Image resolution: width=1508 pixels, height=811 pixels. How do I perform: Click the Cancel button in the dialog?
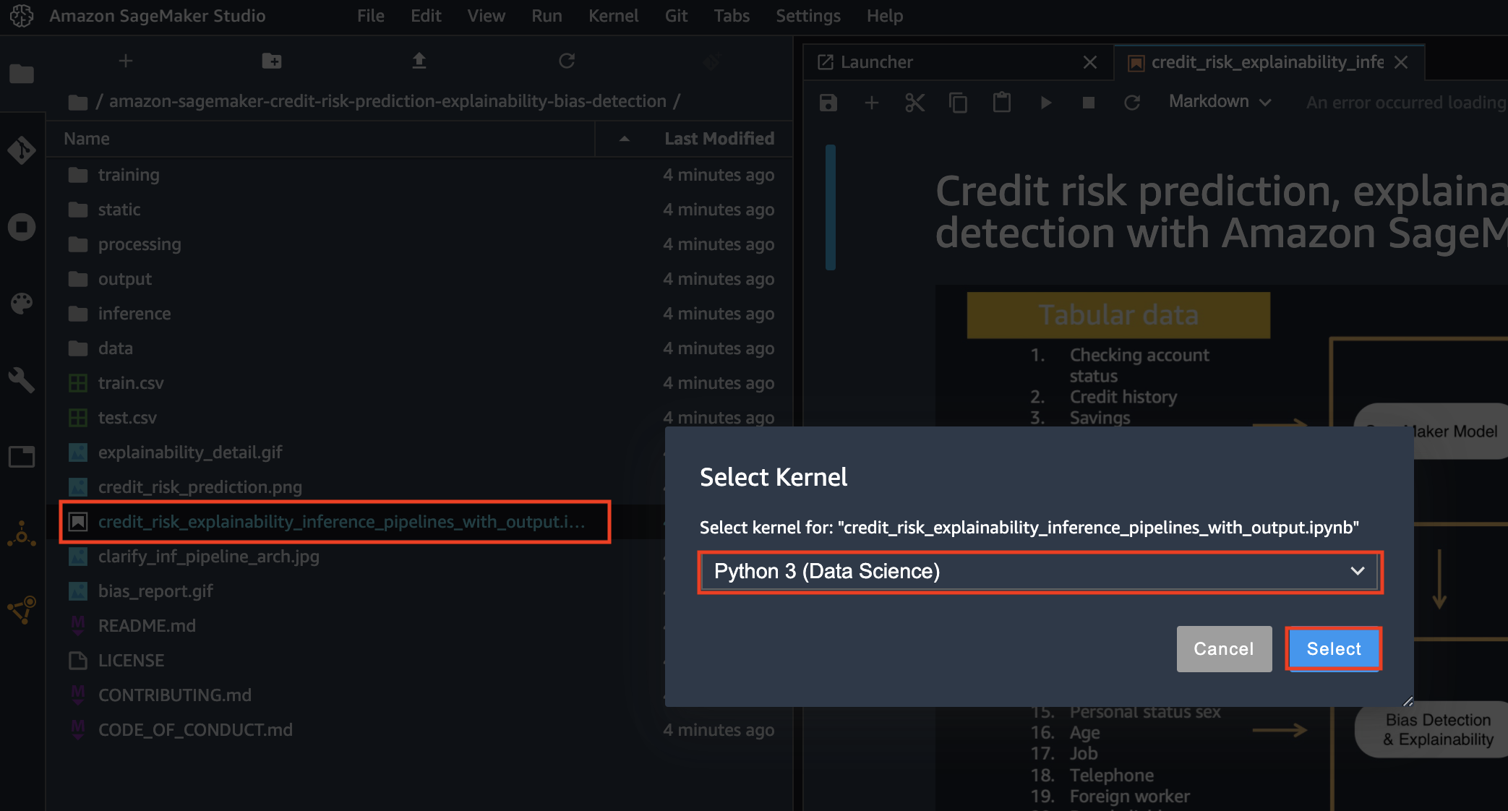[x=1223, y=648]
